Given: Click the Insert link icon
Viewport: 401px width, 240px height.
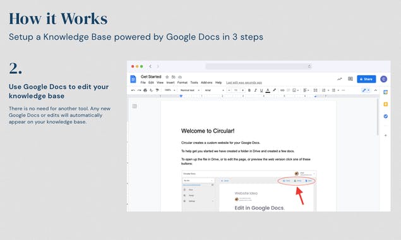Looking at the screenshot, I should [282, 90].
